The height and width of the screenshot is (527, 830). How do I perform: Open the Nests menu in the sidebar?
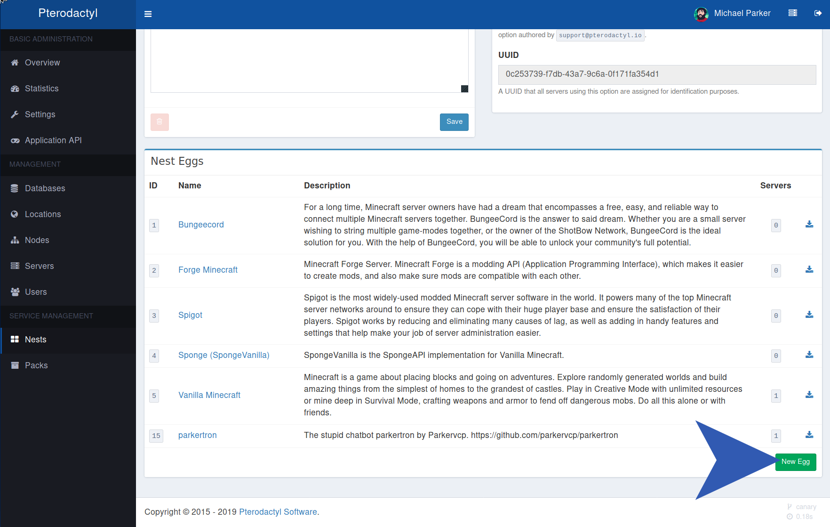click(x=36, y=340)
